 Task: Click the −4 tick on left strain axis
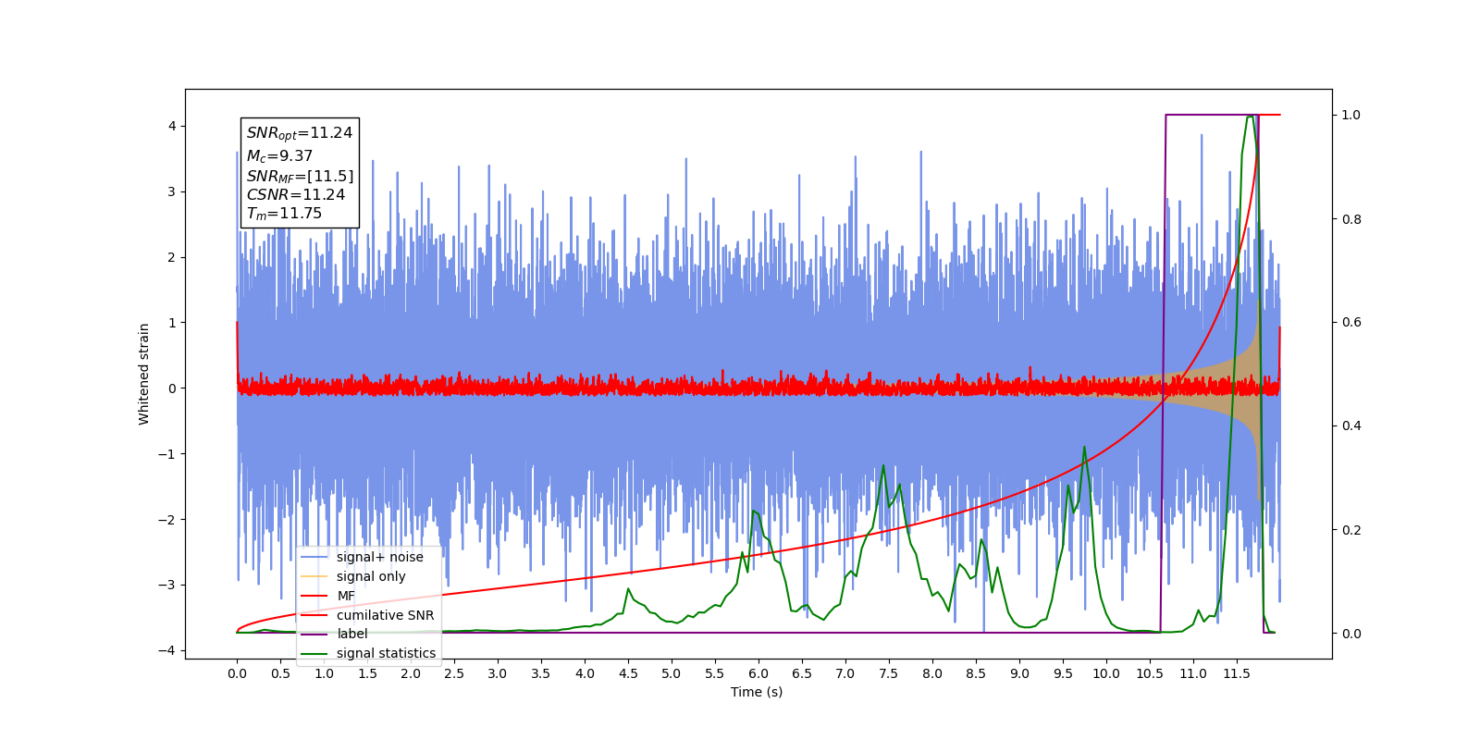click(x=167, y=650)
